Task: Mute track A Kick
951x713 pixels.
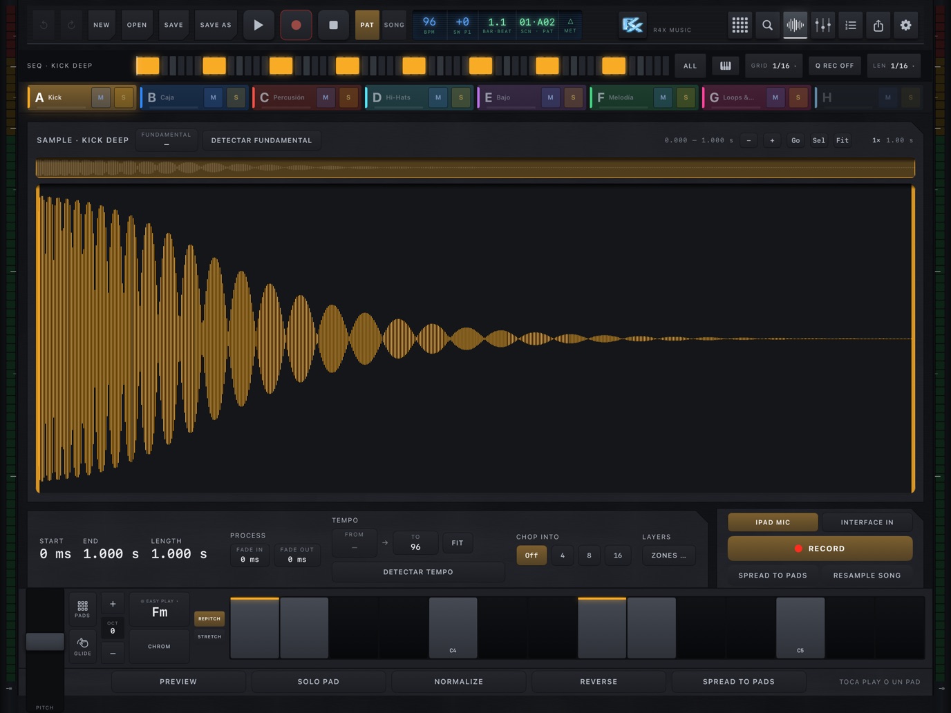Action: [101, 97]
